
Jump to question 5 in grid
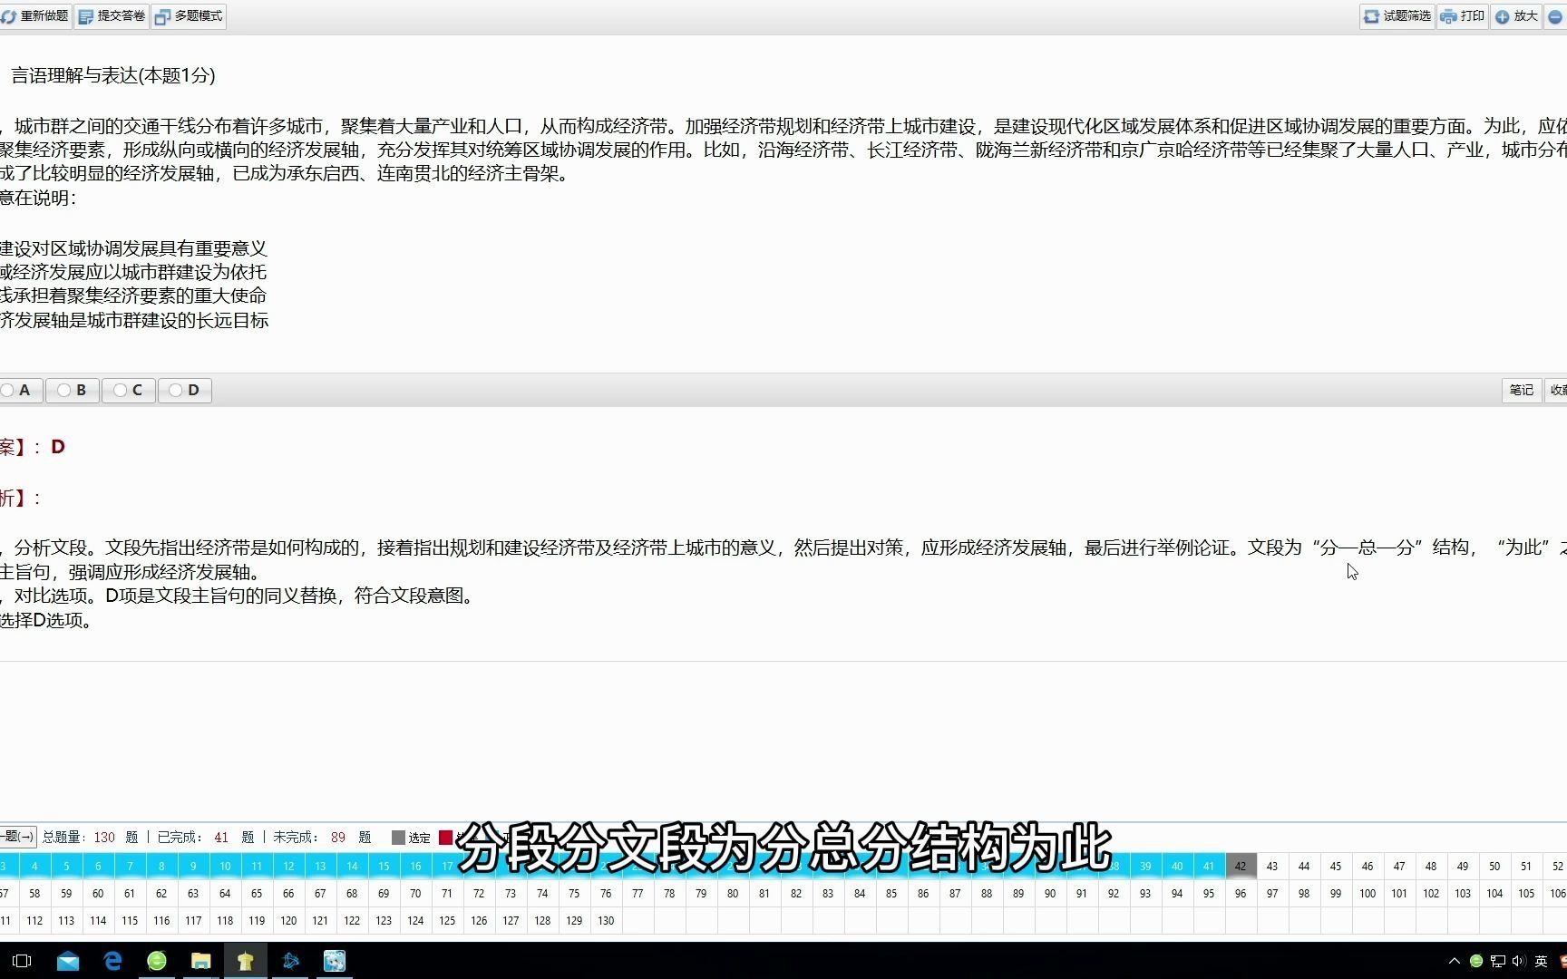66,866
